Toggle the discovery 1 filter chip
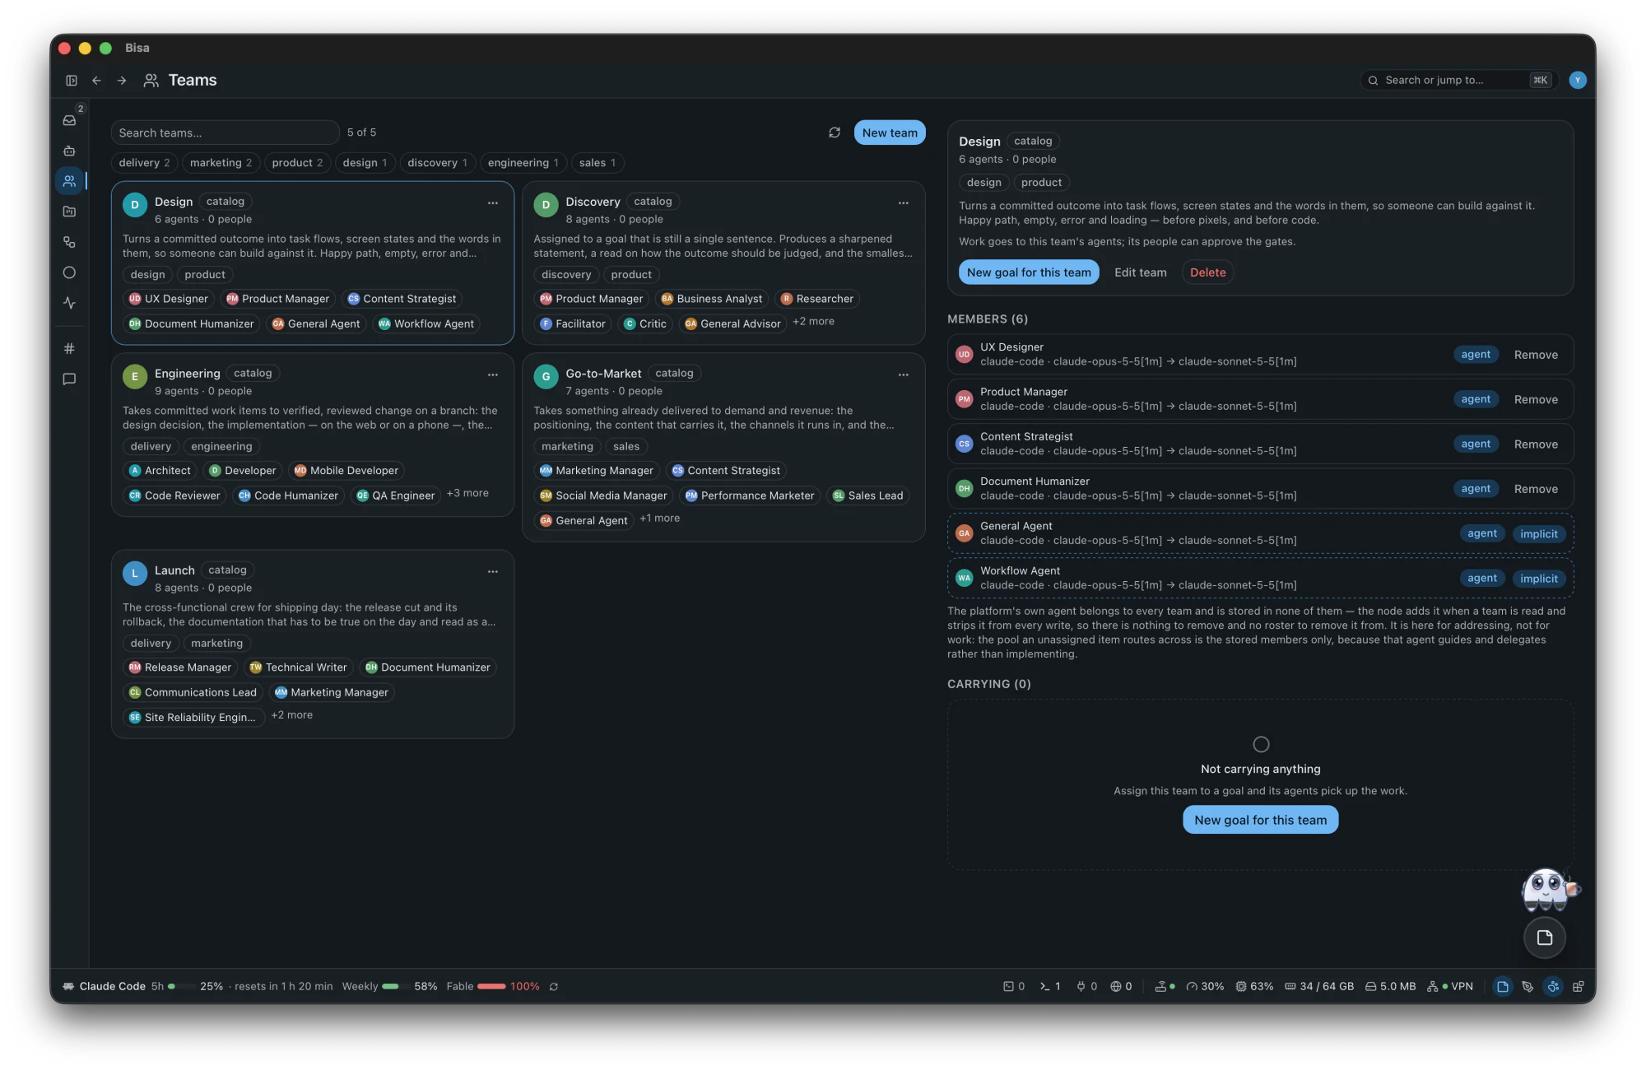 point(437,163)
